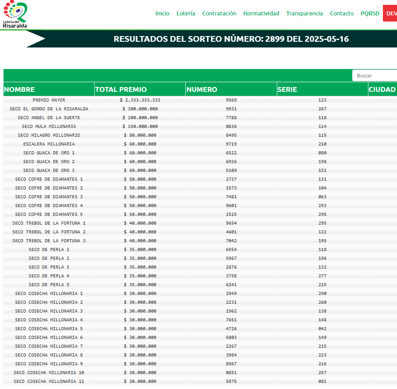Click serie 063

point(322,197)
